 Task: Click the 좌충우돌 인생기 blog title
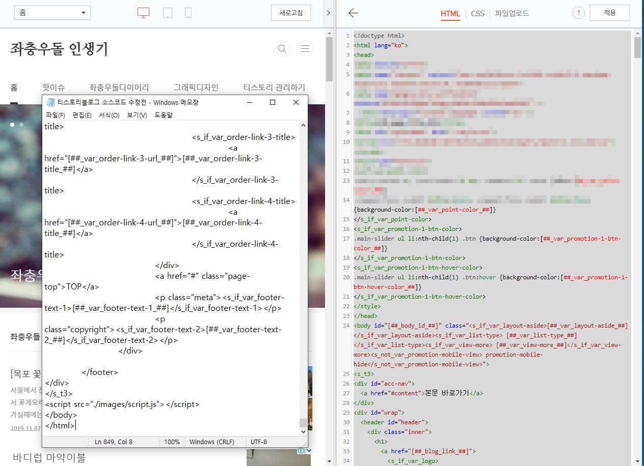point(59,49)
